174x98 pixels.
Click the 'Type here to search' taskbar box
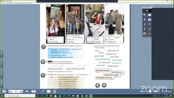[x=20, y=96]
